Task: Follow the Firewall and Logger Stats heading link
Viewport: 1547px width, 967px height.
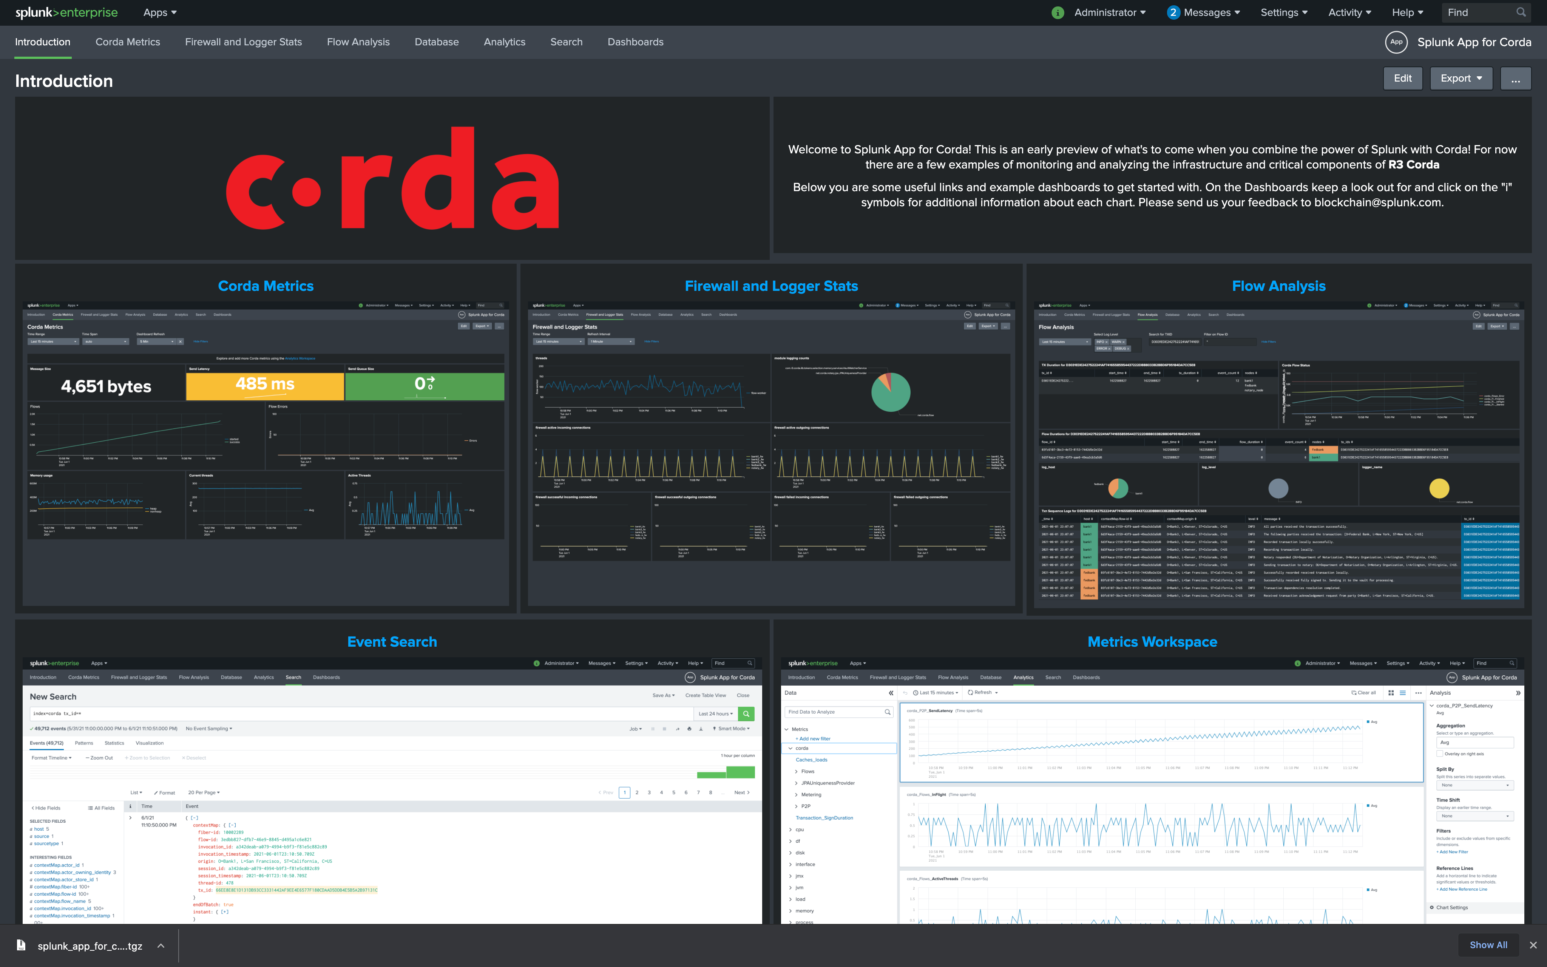Action: 771,286
